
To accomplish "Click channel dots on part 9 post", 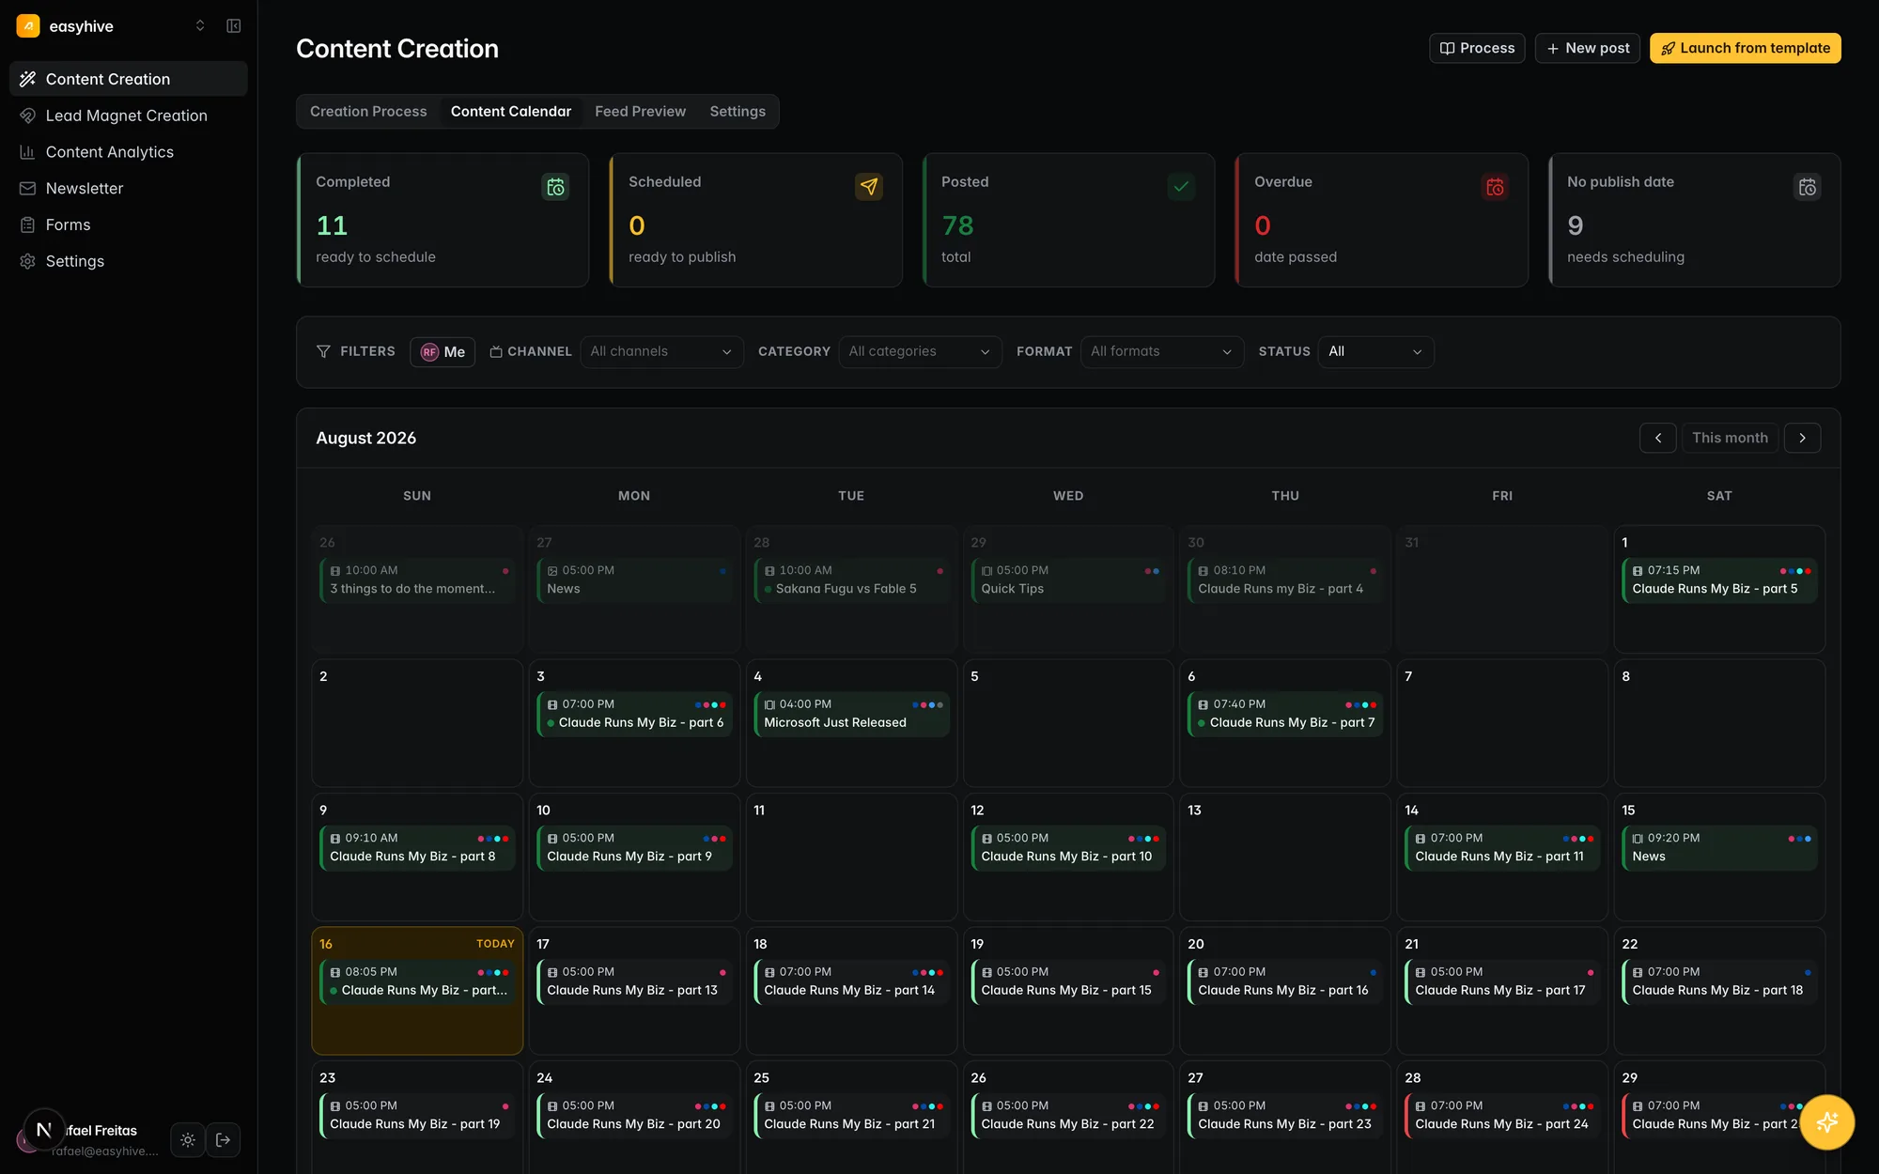I will click(714, 839).
